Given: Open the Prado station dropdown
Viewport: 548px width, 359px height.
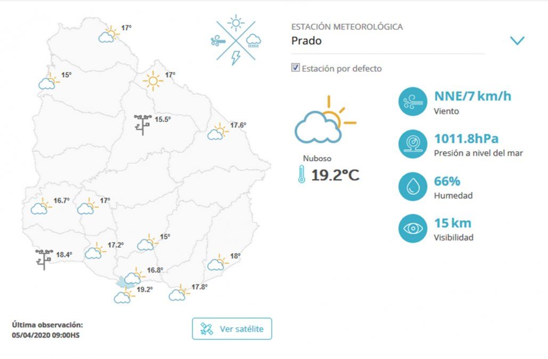Looking at the screenshot, I should point(387,41).
